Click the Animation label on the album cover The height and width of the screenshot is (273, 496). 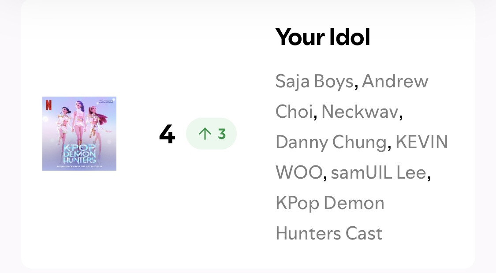(105, 101)
